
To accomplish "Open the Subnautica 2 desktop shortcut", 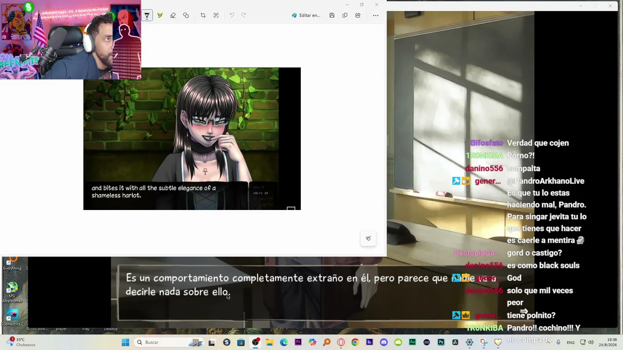I will click(12, 318).
